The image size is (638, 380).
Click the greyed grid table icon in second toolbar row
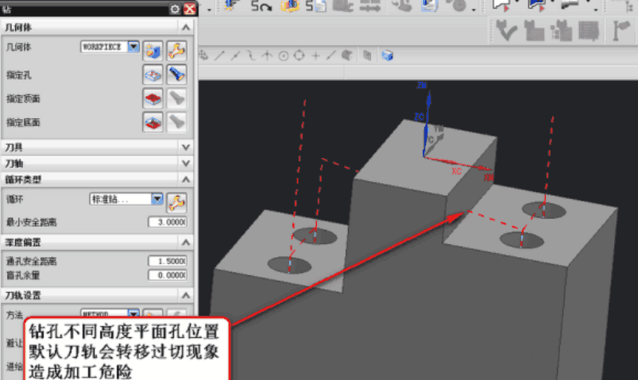pos(589,31)
